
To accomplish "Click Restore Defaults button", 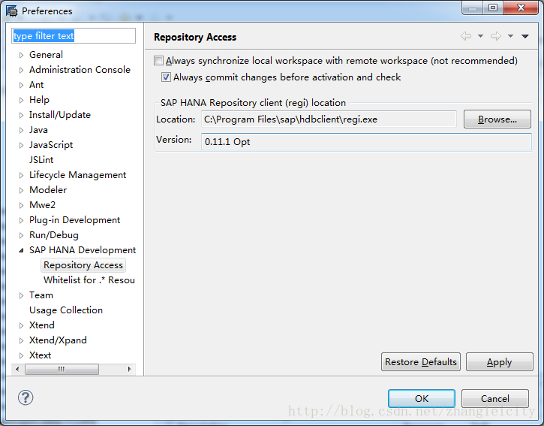I will [x=421, y=362].
